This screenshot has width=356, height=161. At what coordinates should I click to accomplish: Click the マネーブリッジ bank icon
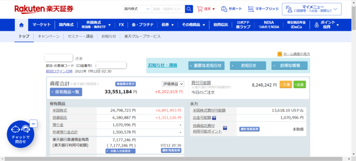point(251,9)
